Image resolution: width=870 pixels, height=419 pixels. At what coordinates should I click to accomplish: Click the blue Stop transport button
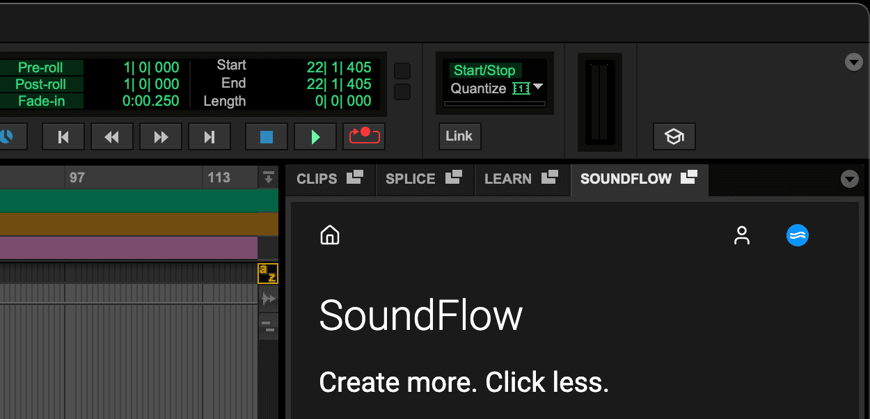pyautogui.click(x=266, y=137)
